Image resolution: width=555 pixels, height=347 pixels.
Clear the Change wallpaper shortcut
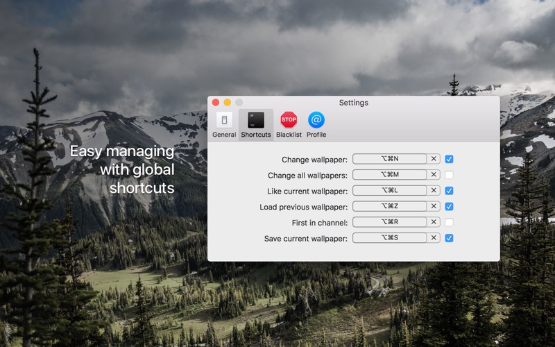coord(434,159)
